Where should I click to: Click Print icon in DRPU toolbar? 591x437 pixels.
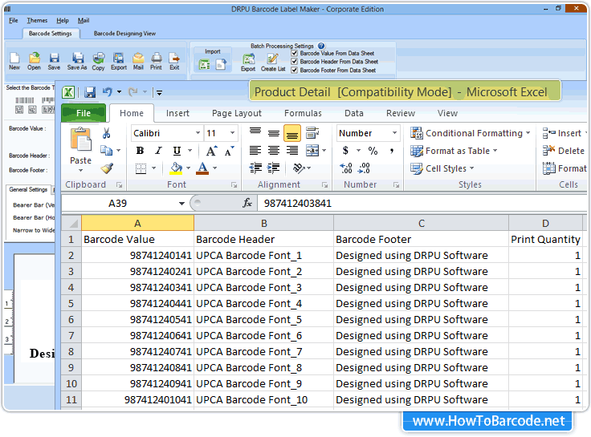click(156, 59)
